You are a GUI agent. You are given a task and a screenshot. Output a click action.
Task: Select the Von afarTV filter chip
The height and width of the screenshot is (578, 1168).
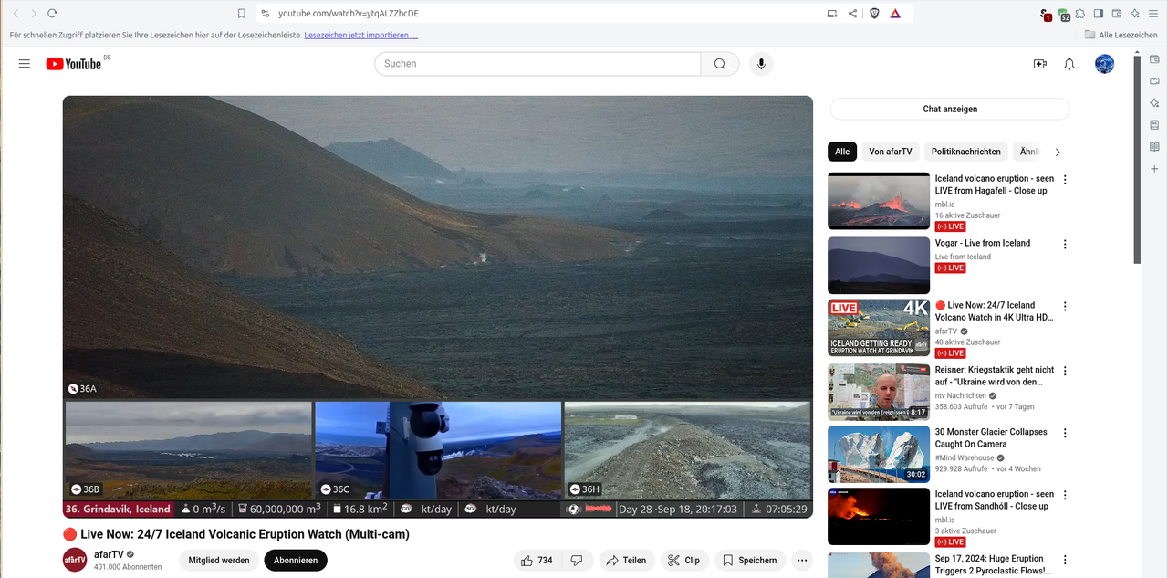pos(891,152)
